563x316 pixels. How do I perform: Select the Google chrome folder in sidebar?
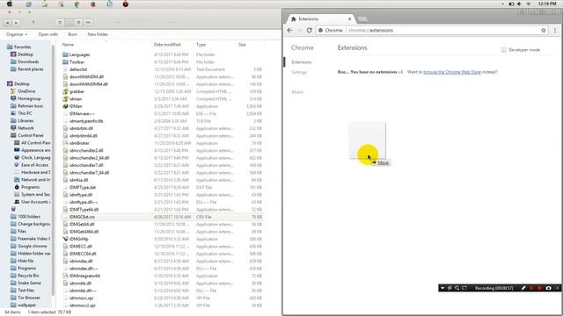(33, 246)
